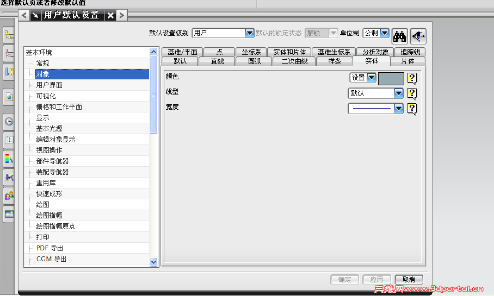Screen dimensions: 494x296
Task: Click scroll down arrow in category tree
Action: click(154, 262)
